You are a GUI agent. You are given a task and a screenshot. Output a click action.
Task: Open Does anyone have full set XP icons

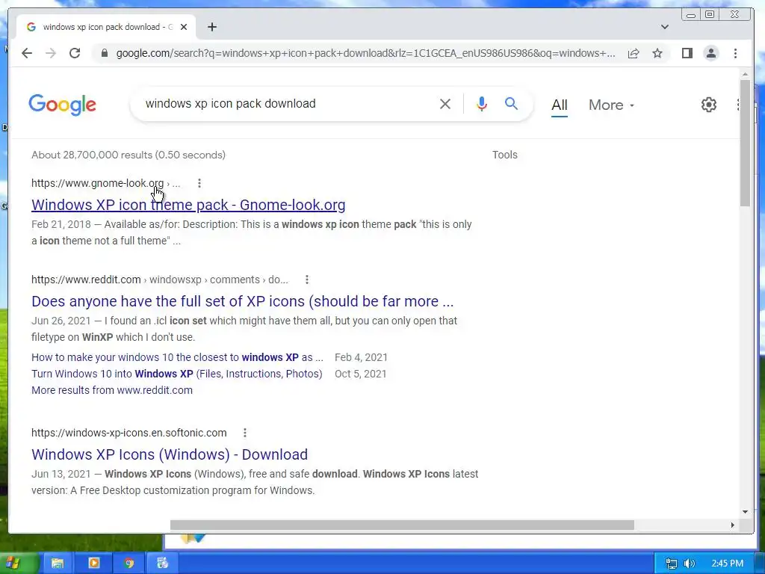pyautogui.click(x=243, y=301)
